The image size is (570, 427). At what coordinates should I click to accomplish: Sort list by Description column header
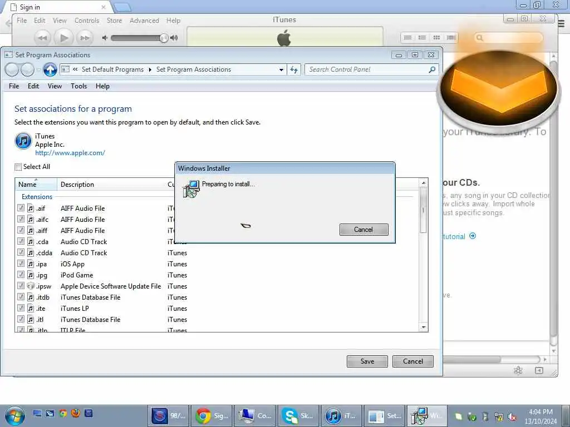(111, 184)
